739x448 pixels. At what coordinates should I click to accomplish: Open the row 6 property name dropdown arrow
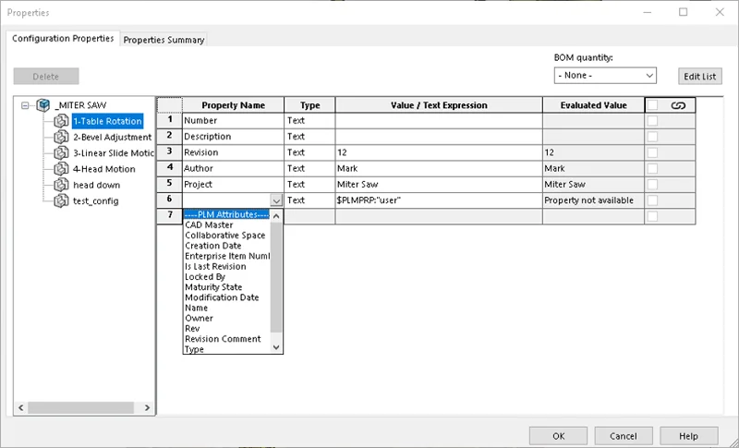click(x=276, y=200)
